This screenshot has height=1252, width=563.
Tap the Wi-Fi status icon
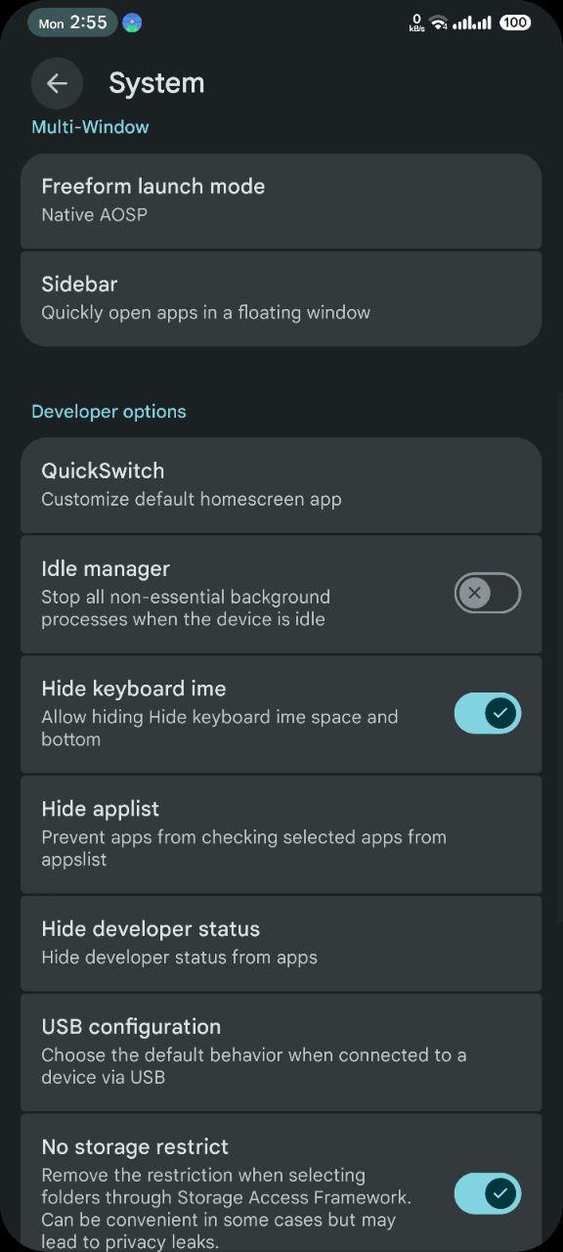coord(439,22)
